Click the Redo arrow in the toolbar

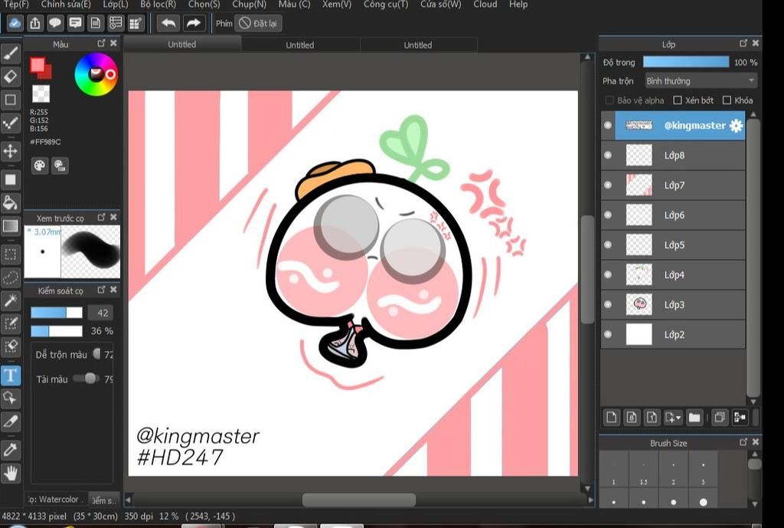coord(193,23)
